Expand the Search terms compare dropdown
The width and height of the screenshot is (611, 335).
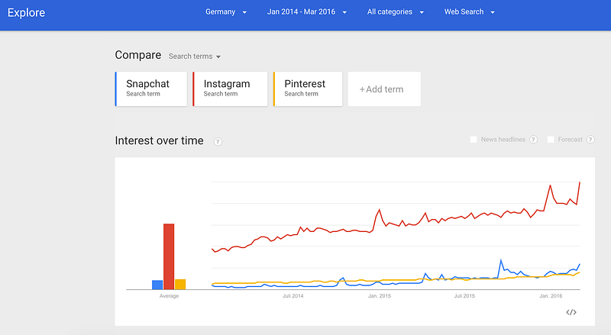[195, 56]
